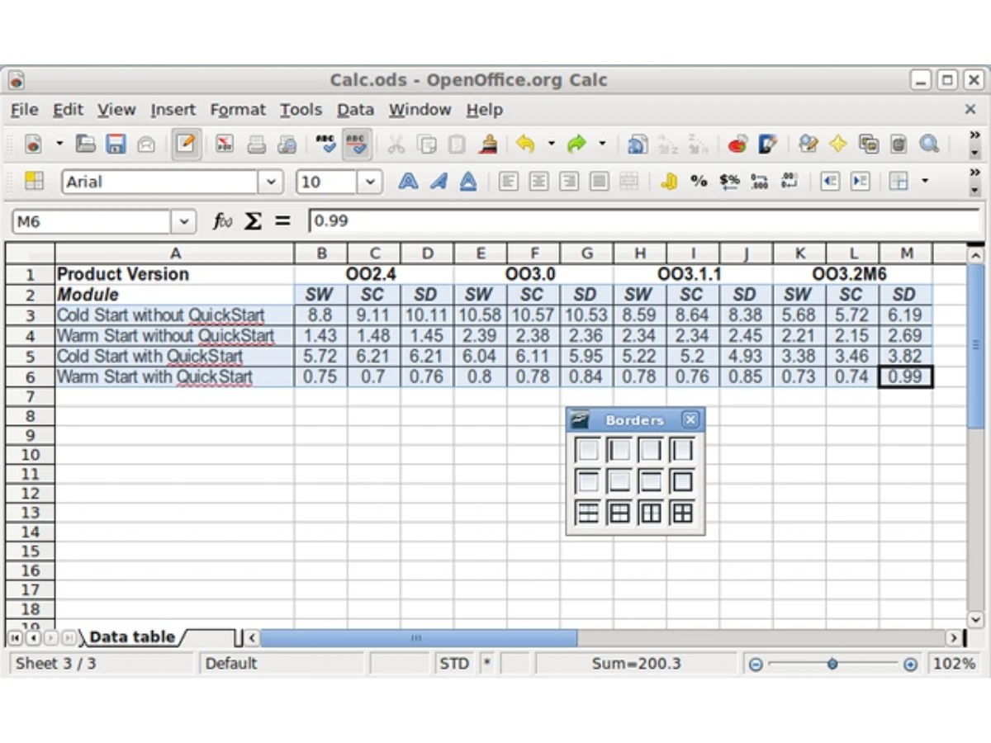Insert a chart

(x=737, y=144)
